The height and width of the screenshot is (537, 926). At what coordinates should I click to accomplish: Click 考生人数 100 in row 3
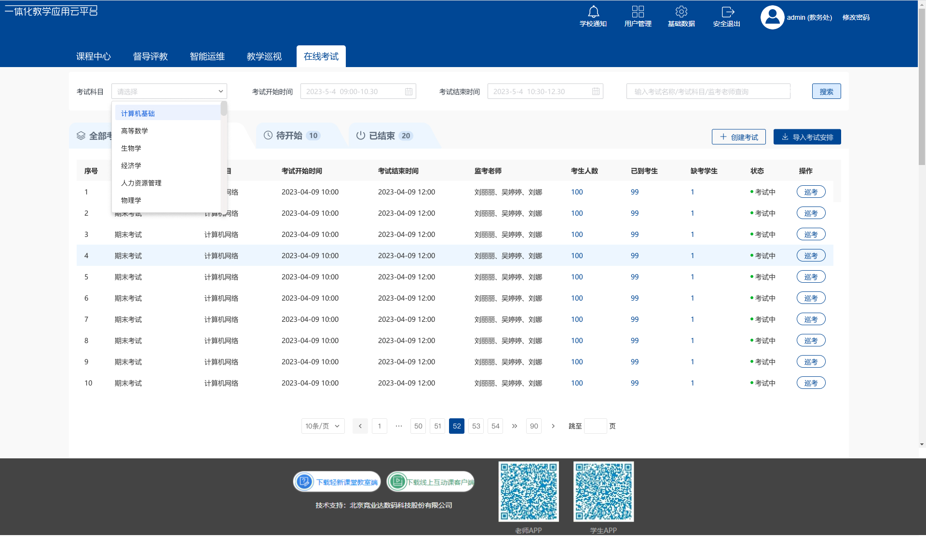coord(577,234)
